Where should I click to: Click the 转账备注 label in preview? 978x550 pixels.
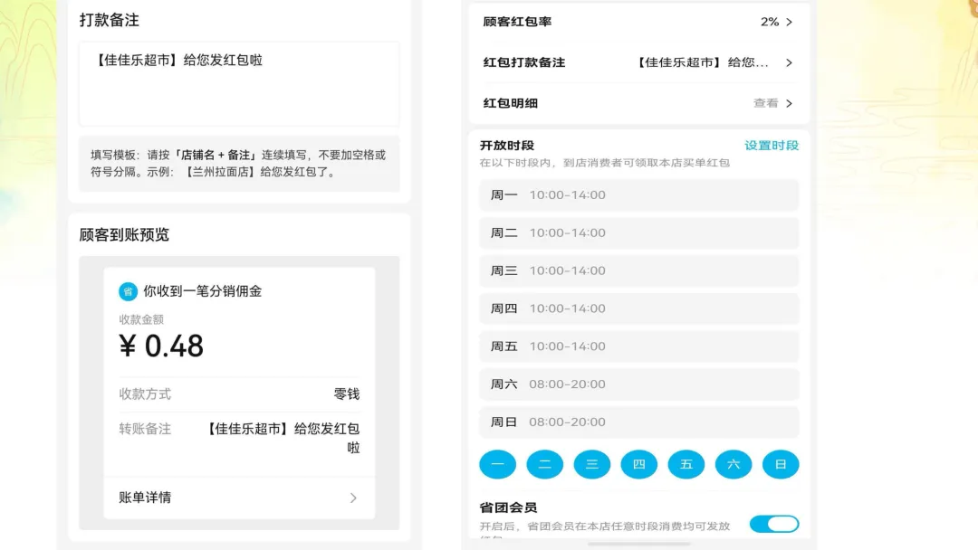(x=145, y=429)
